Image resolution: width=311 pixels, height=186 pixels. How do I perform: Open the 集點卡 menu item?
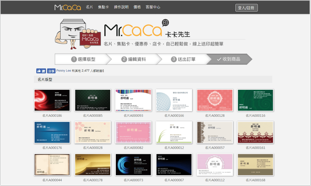[103, 7]
